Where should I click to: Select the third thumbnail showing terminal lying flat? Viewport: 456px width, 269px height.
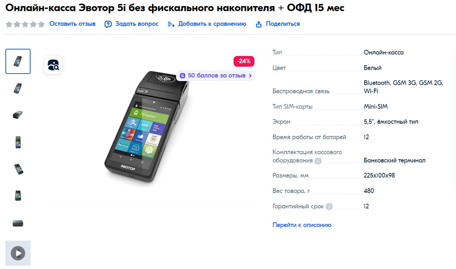coord(18,115)
